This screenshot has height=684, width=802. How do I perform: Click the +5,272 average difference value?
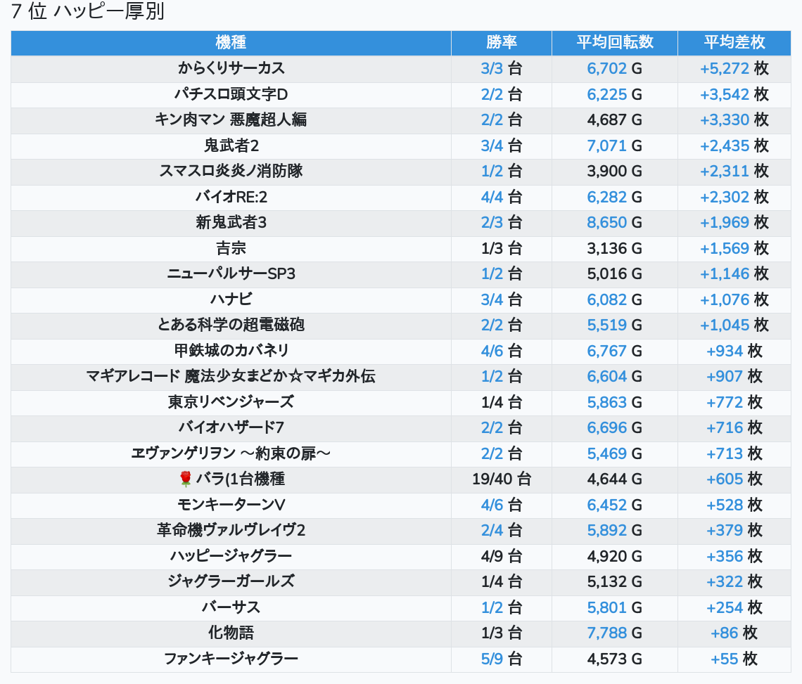click(724, 68)
